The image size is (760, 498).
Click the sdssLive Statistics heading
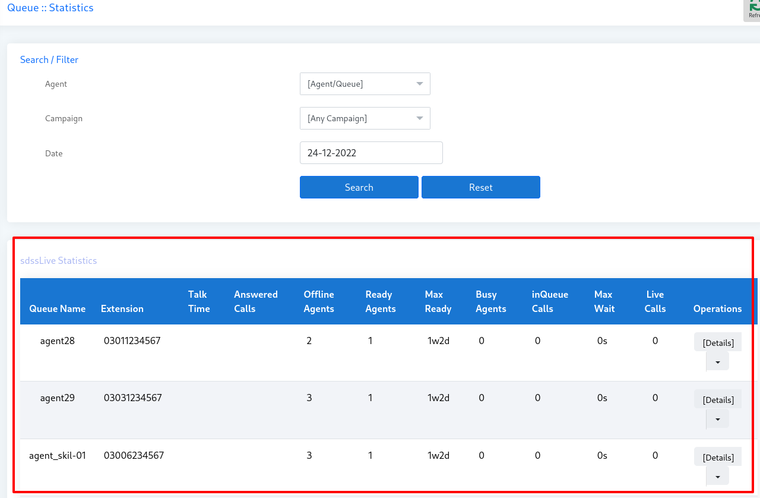(x=58, y=260)
